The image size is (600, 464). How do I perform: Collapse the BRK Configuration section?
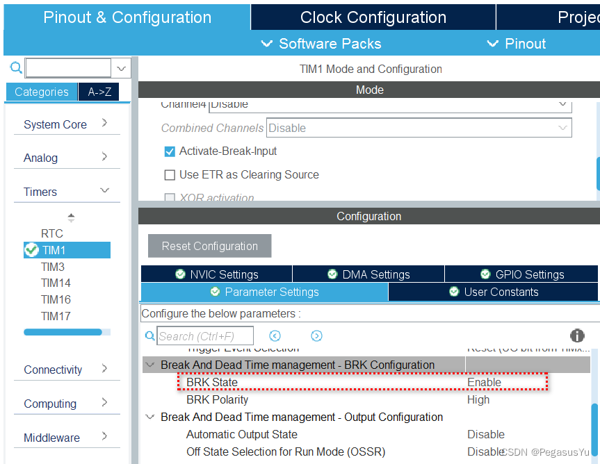click(150, 365)
